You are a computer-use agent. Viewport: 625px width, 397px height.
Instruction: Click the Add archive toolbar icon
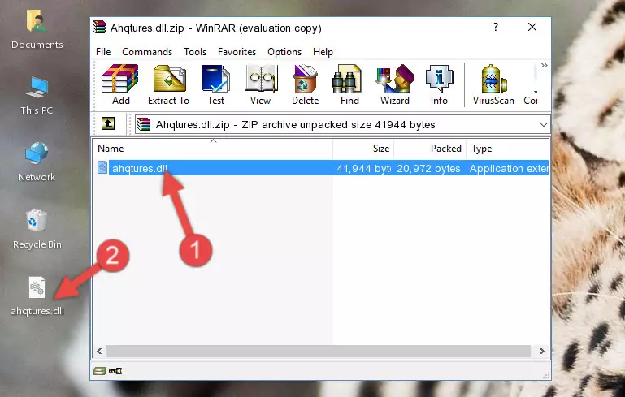tap(120, 84)
